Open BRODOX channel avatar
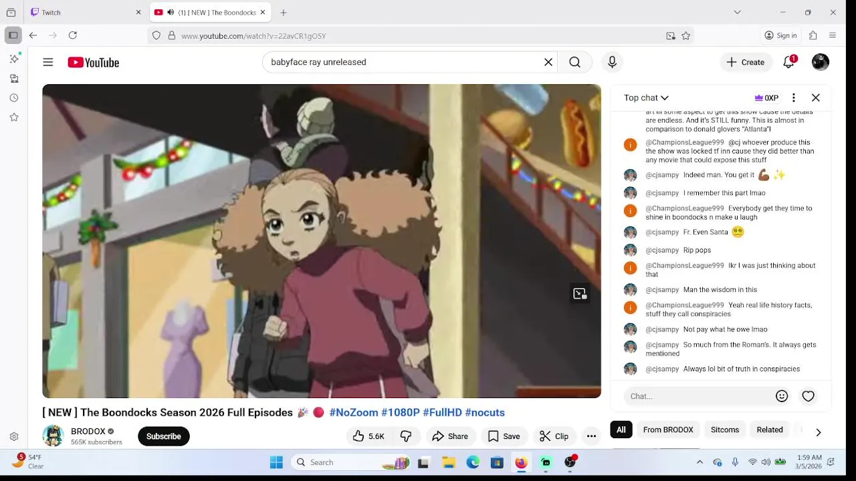The height and width of the screenshot is (481, 856). 53,436
